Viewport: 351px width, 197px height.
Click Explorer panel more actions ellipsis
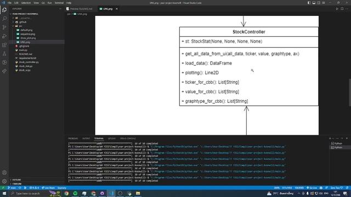coord(60,9)
